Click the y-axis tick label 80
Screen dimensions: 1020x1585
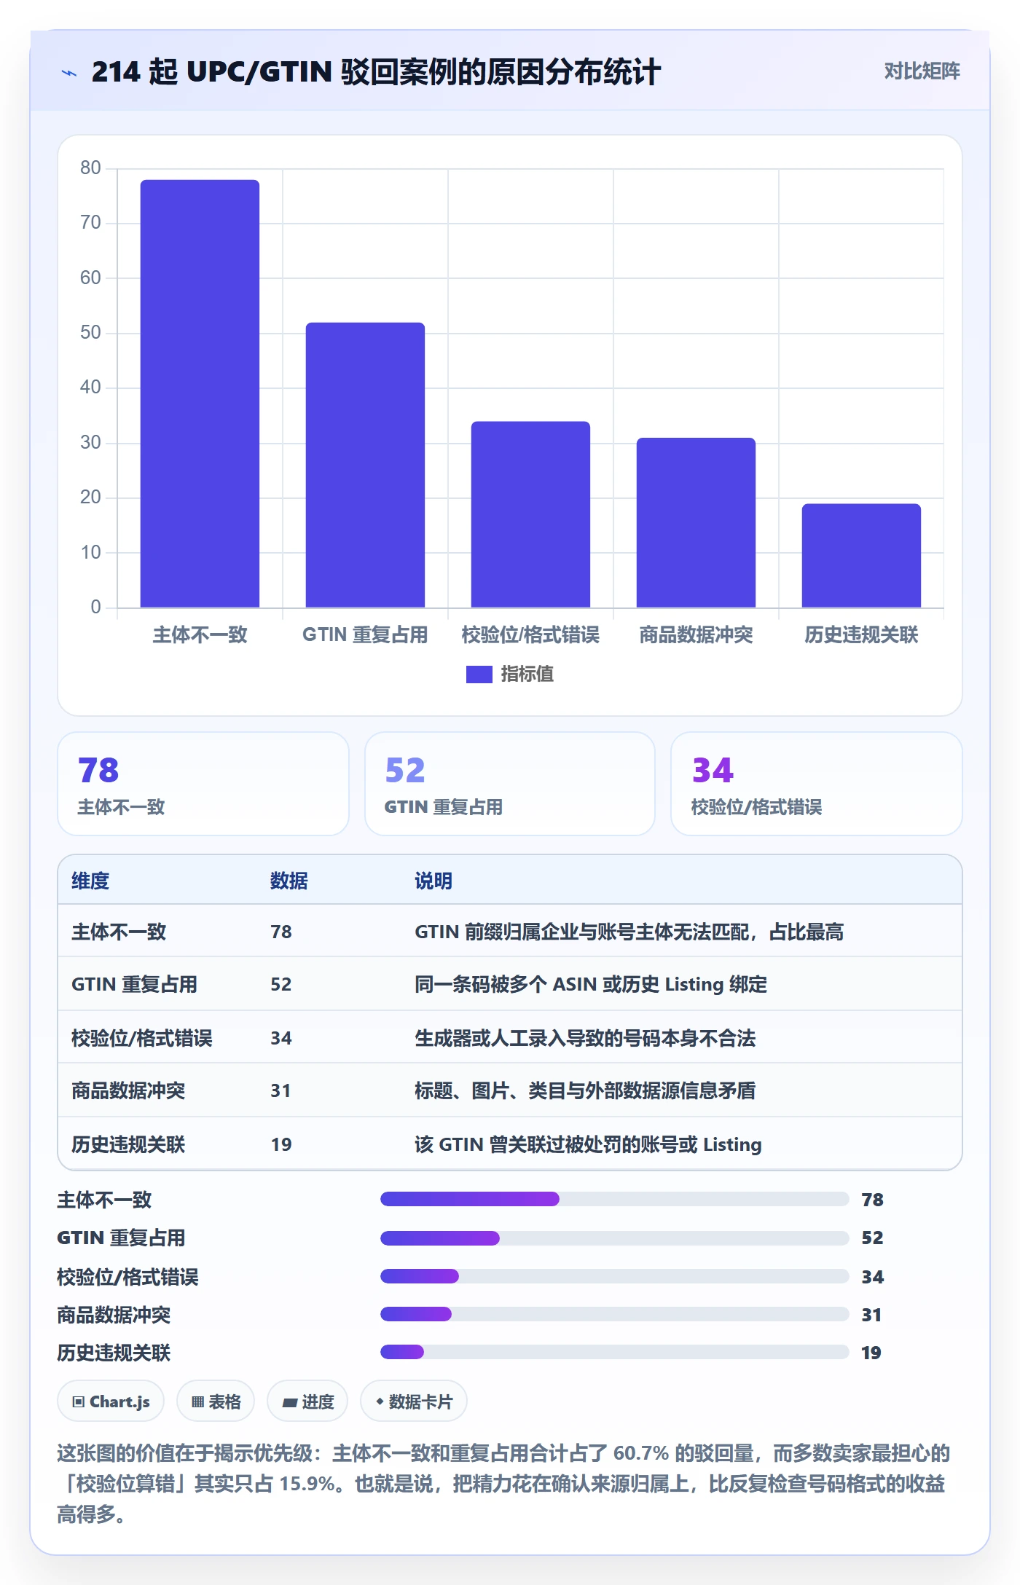(x=90, y=168)
